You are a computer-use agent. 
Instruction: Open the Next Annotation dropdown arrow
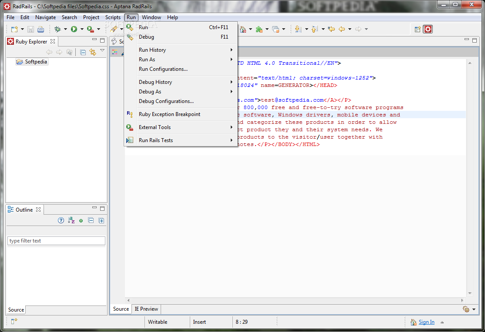306,30
